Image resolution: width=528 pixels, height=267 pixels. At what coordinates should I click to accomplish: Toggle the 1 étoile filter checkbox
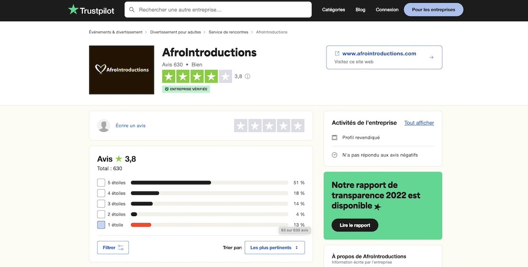pos(101,225)
